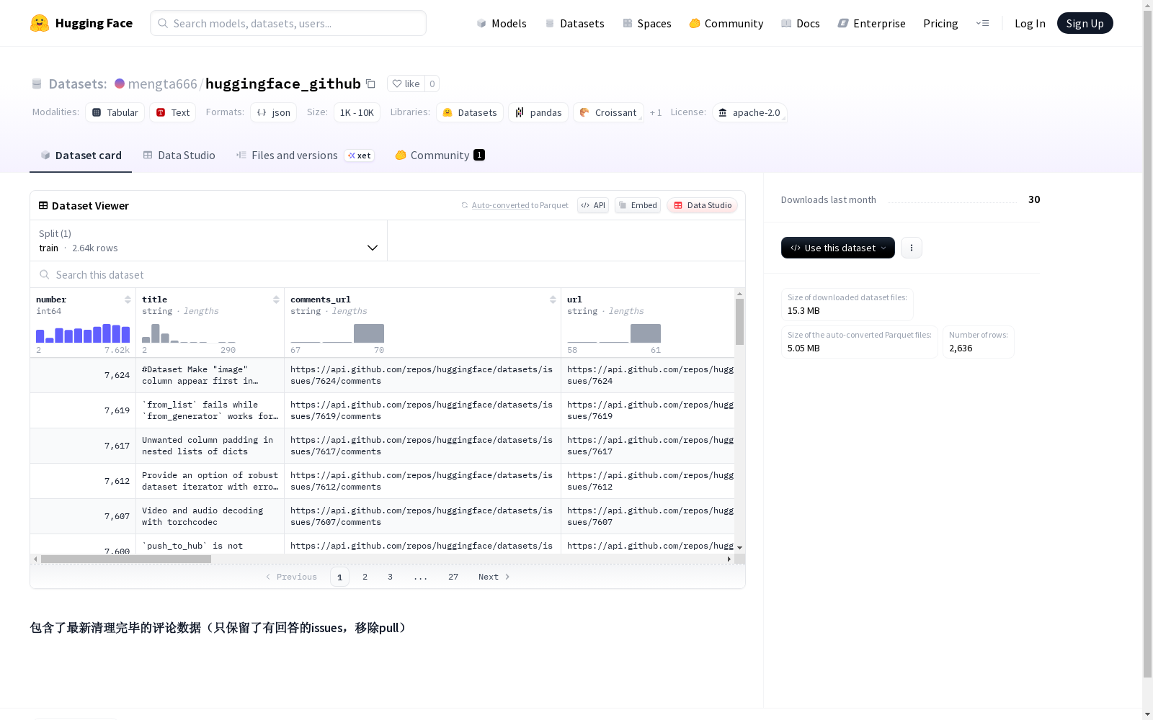
Task: Click the url lengths histogram
Action: 614,333
